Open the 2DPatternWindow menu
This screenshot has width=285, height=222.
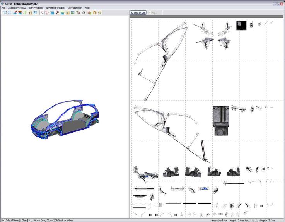(55, 8)
